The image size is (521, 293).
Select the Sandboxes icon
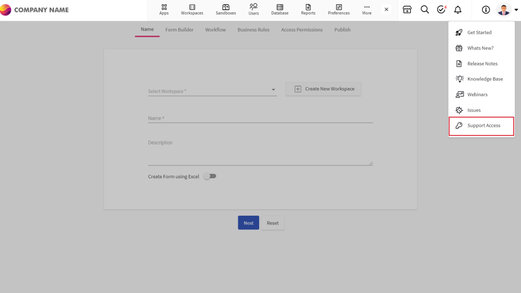(x=226, y=9)
